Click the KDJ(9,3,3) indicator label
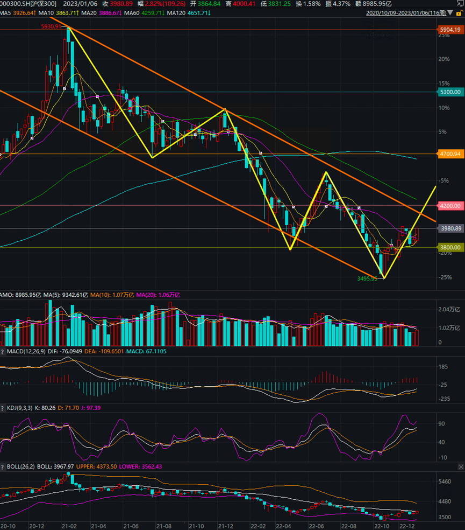This screenshot has height=530, width=465. click(19, 408)
